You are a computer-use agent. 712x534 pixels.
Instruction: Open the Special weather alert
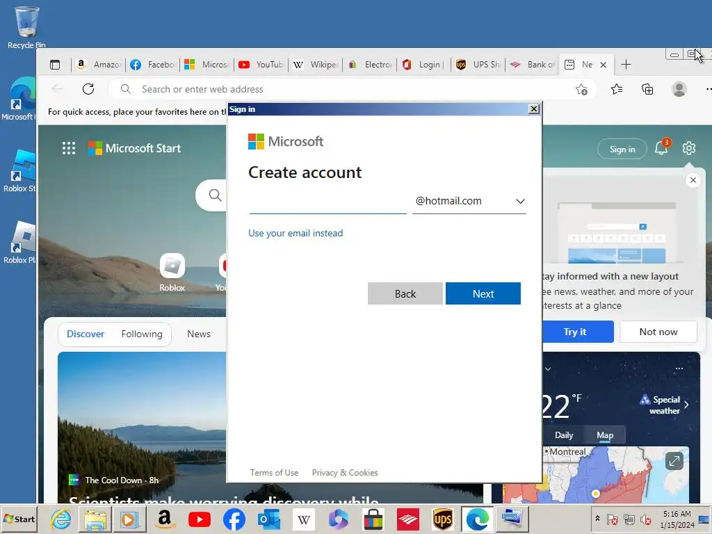click(x=665, y=405)
